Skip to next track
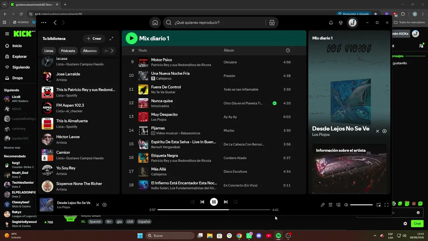Viewport: 428px width, 241px height. tap(226, 202)
